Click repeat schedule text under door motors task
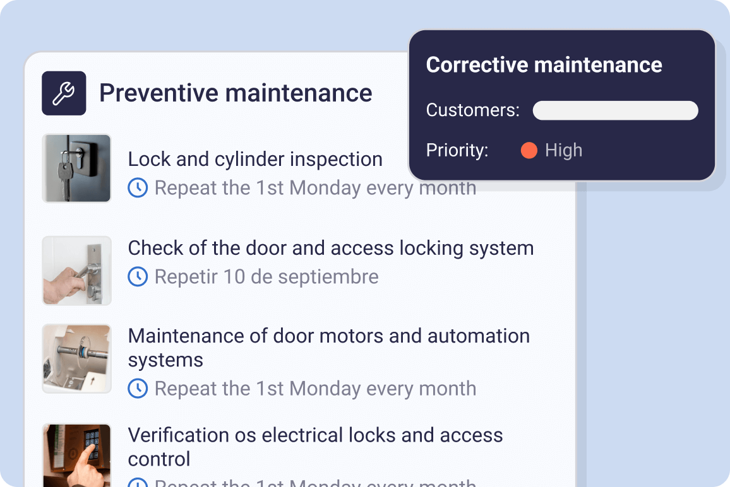The image size is (730, 487). 315,389
